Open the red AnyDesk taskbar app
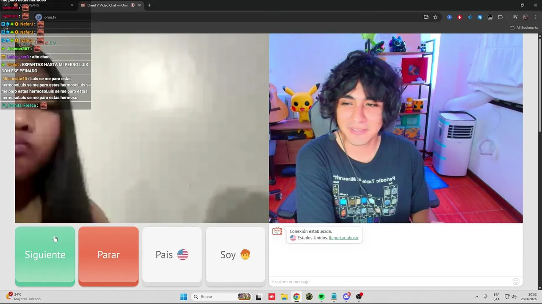This screenshot has height=304, width=542. tap(272, 297)
